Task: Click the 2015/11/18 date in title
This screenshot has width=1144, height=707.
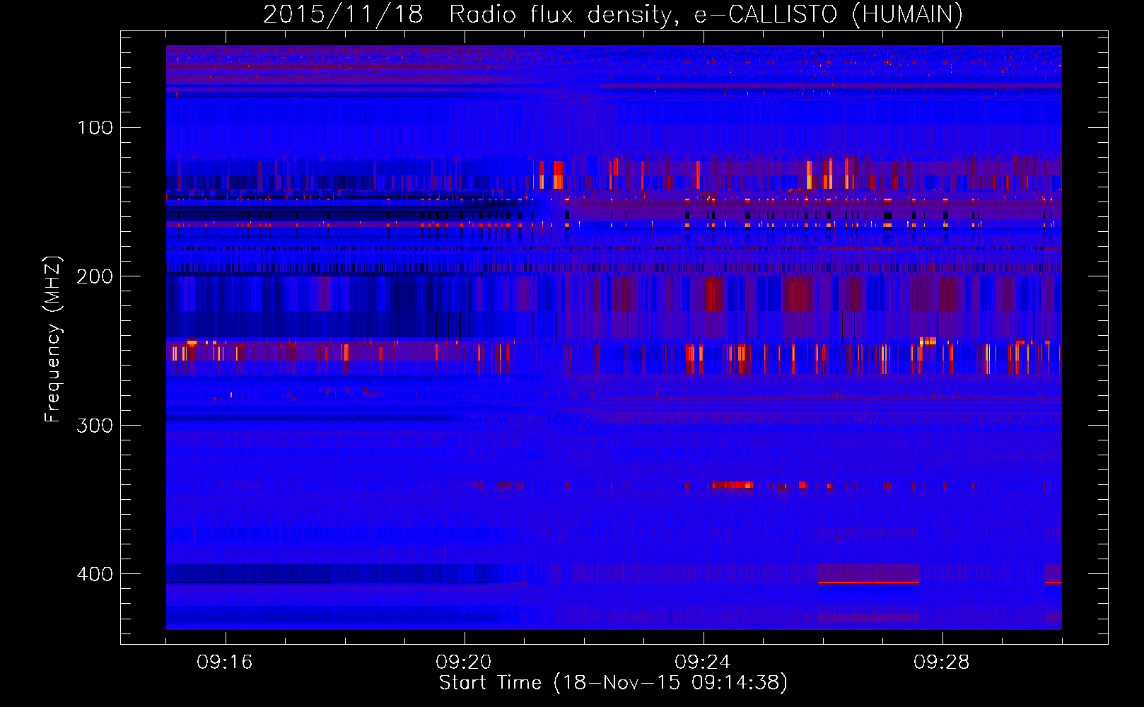Action: [x=343, y=15]
